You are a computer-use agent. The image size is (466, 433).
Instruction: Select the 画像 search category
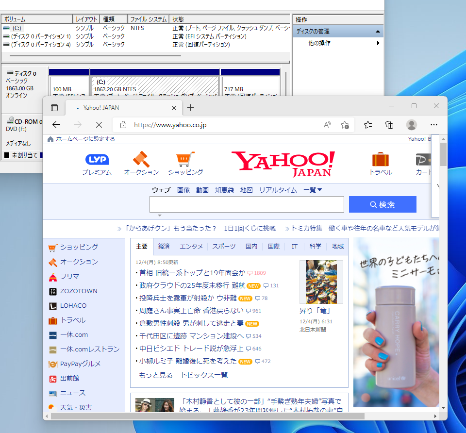(x=183, y=190)
